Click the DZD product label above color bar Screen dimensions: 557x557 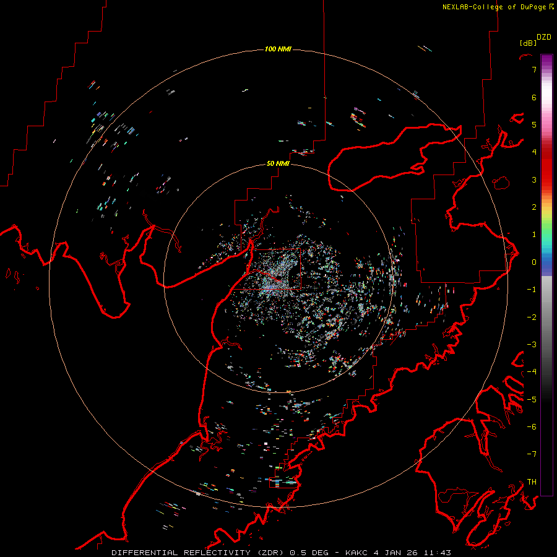tap(544, 37)
